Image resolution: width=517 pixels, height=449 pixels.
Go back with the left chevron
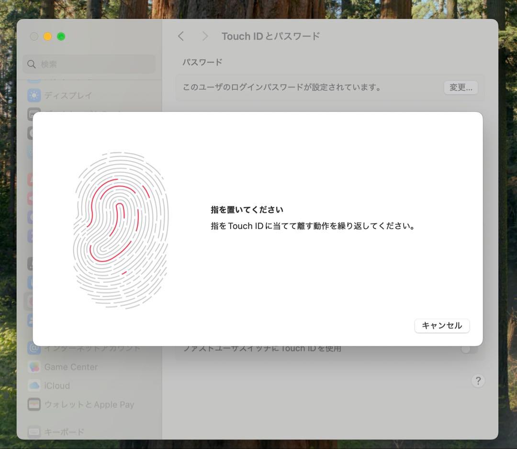181,36
